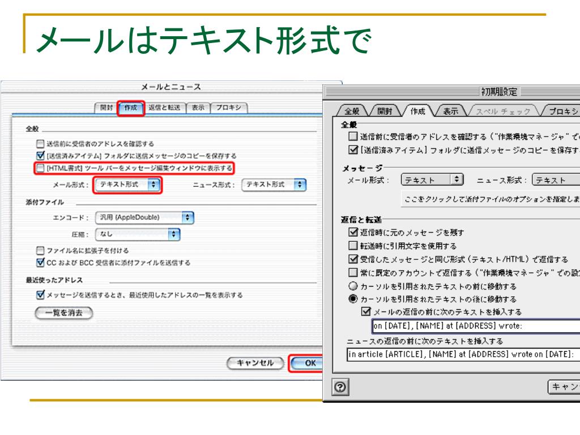
Task: Open attachment options via ここをクリックして link
Action: point(491,199)
